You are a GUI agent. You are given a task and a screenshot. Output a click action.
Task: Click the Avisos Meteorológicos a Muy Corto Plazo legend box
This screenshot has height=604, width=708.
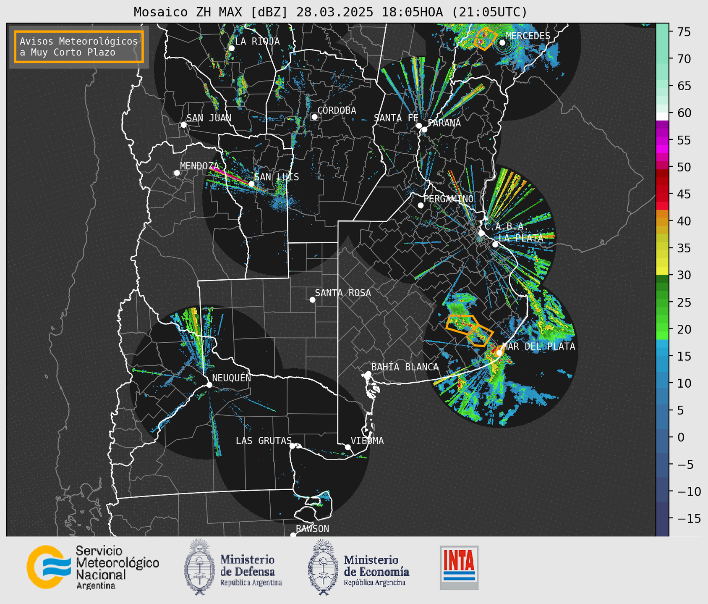(79, 47)
